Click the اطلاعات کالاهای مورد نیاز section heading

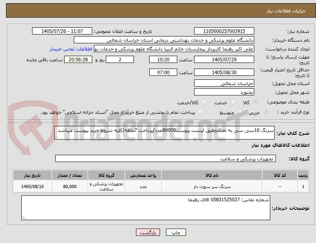(x=280, y=145)
